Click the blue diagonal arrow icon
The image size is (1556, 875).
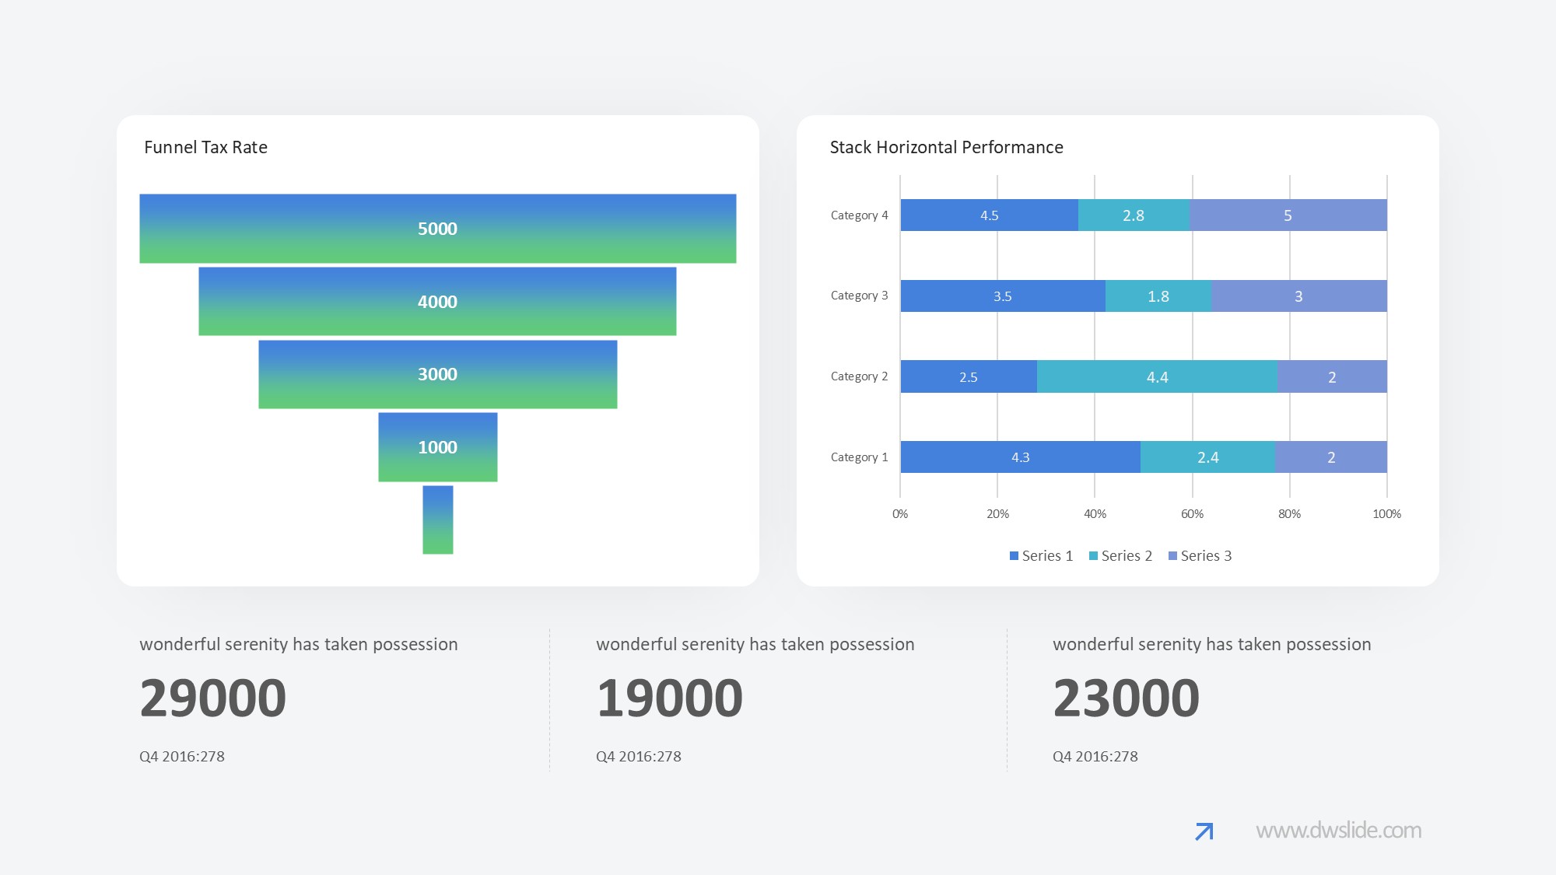point(1204,831)
